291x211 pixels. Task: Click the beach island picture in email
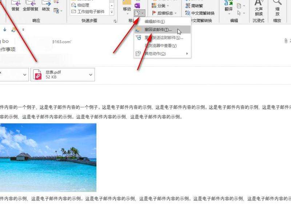tap(48, 158)
